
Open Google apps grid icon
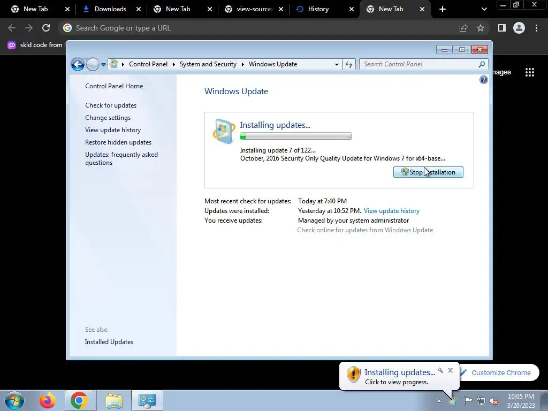[529, 72]
